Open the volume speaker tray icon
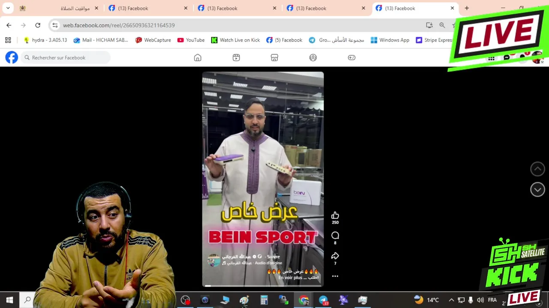This screenshot has height=308, width=549. click(x=480, y=300)
